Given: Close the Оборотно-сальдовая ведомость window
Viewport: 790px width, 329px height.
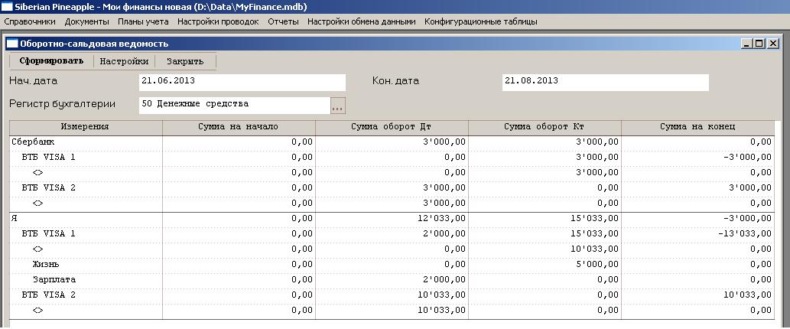Looking at the screenshot, I should (773, 44).
